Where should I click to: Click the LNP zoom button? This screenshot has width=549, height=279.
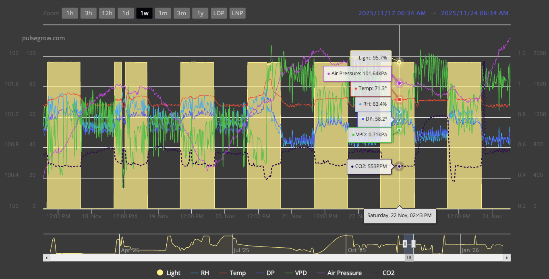[237, 13]
